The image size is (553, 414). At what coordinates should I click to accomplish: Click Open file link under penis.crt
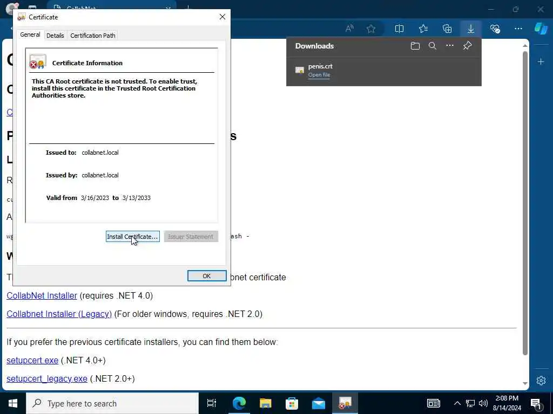[319, 74]
